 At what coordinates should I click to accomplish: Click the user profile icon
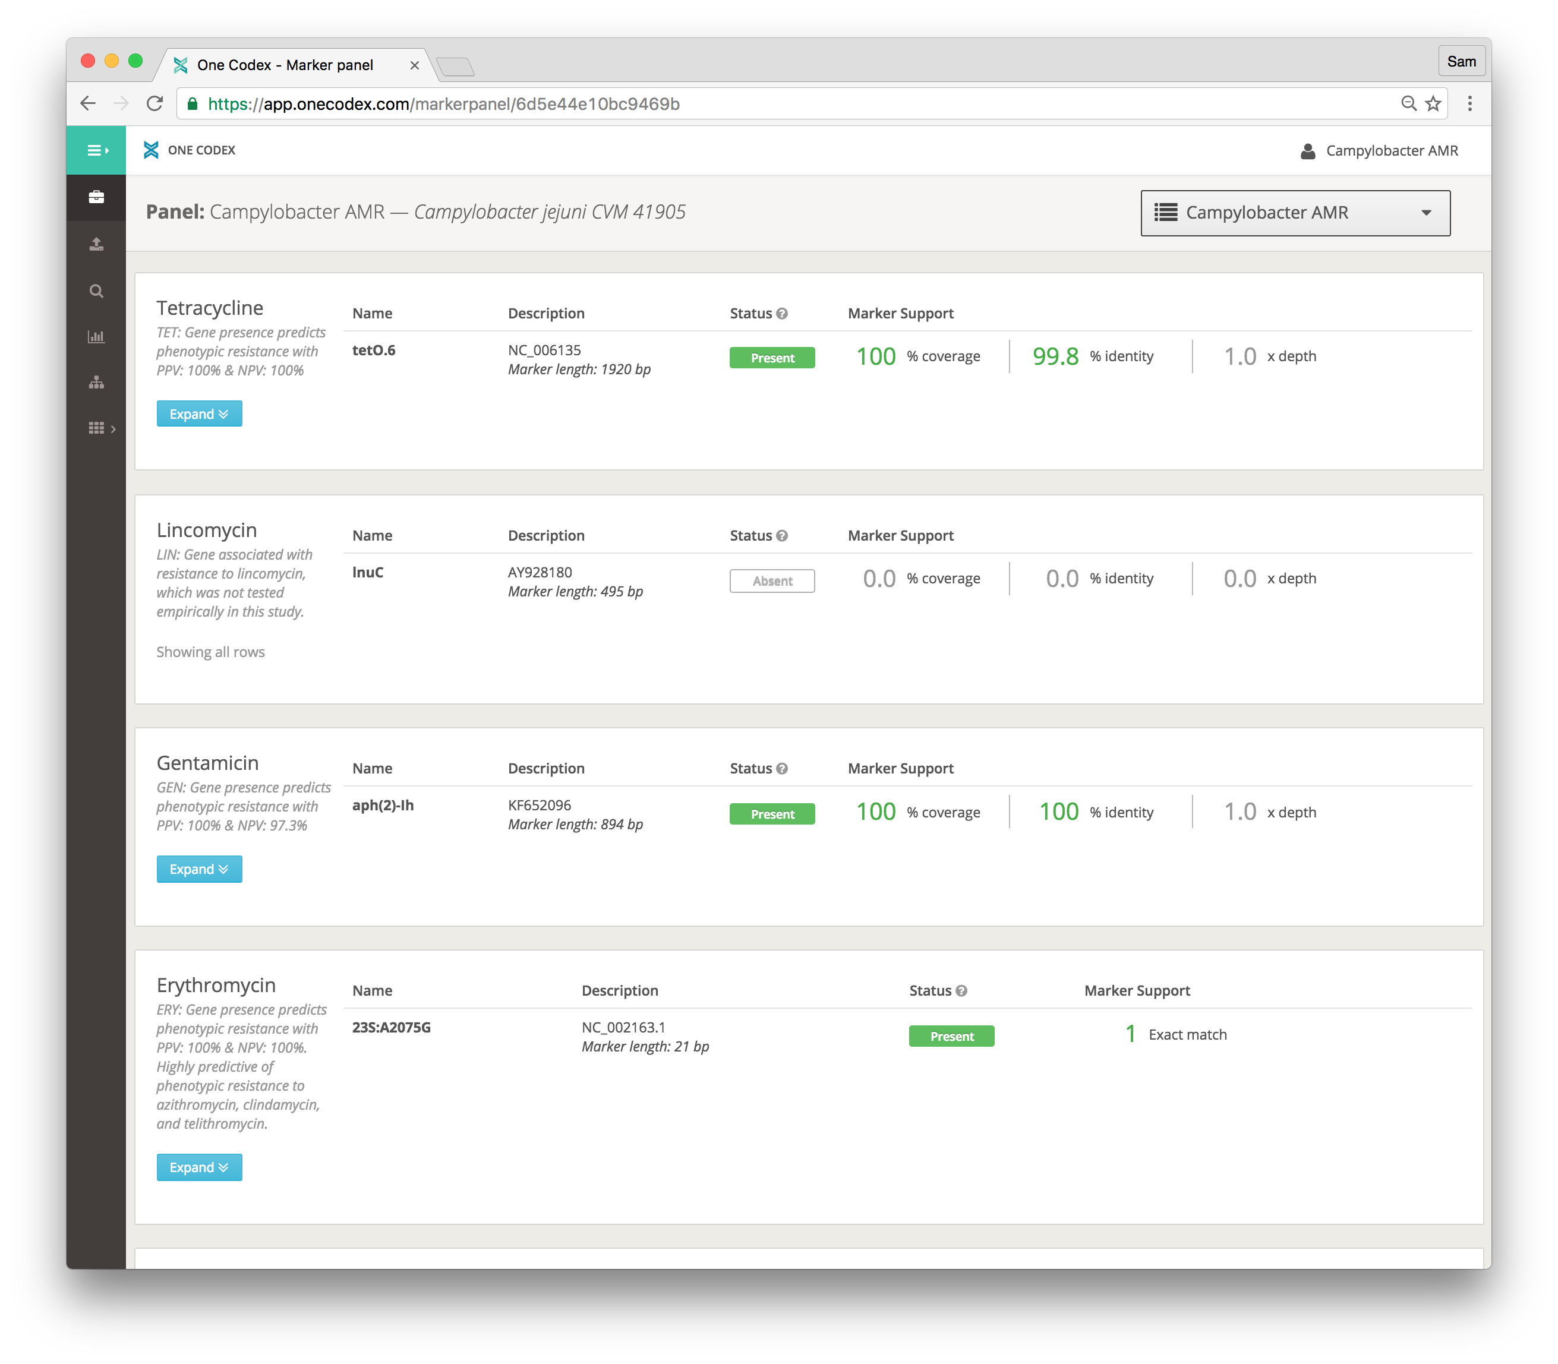tap(1308, 151)
